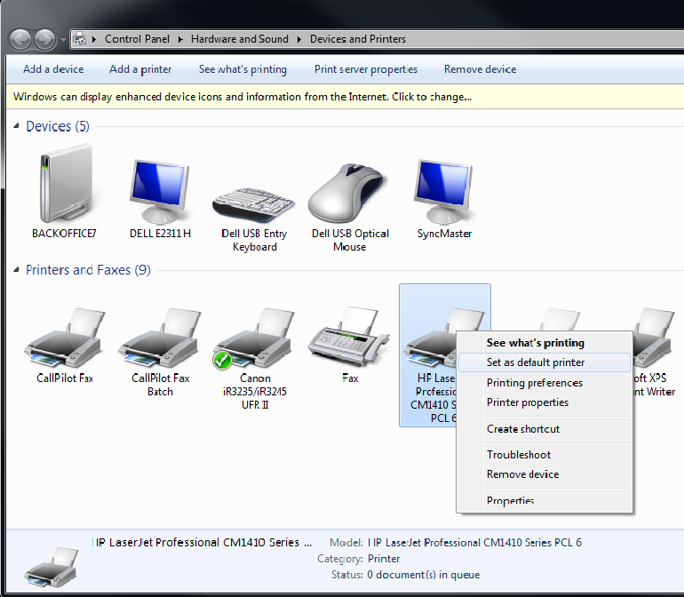Open Printer properties from context menu
The height and width of the screenshot is (597, 684).
coord(545,402)
